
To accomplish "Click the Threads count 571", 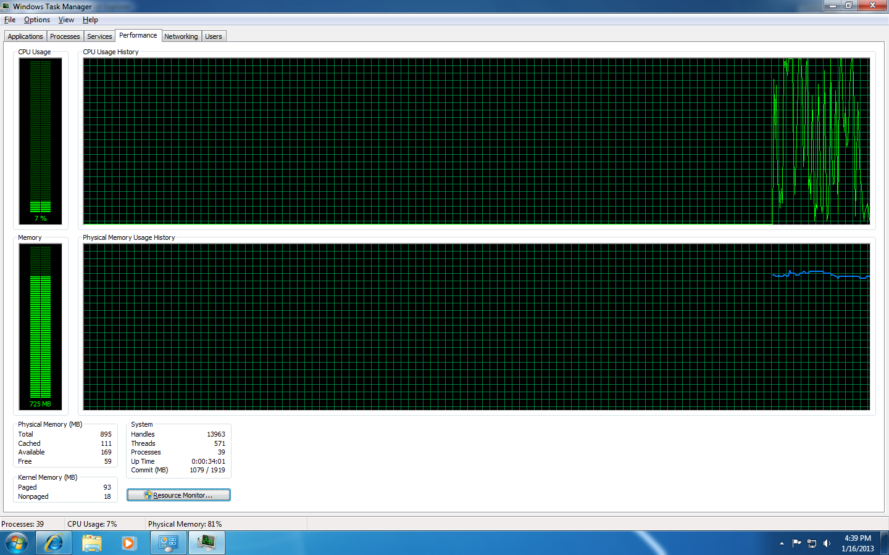I will coord(220,443).
